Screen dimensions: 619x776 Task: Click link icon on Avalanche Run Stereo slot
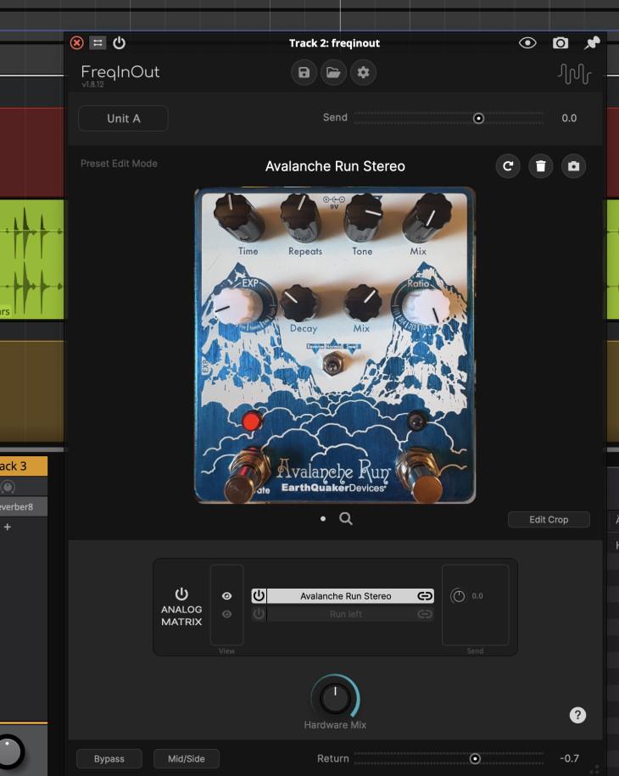pyautogui.click(x=425, y=596)
